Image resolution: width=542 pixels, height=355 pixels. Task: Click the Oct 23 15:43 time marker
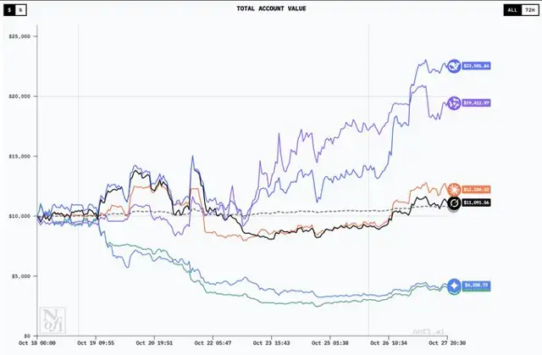click(x=271, y=343)
